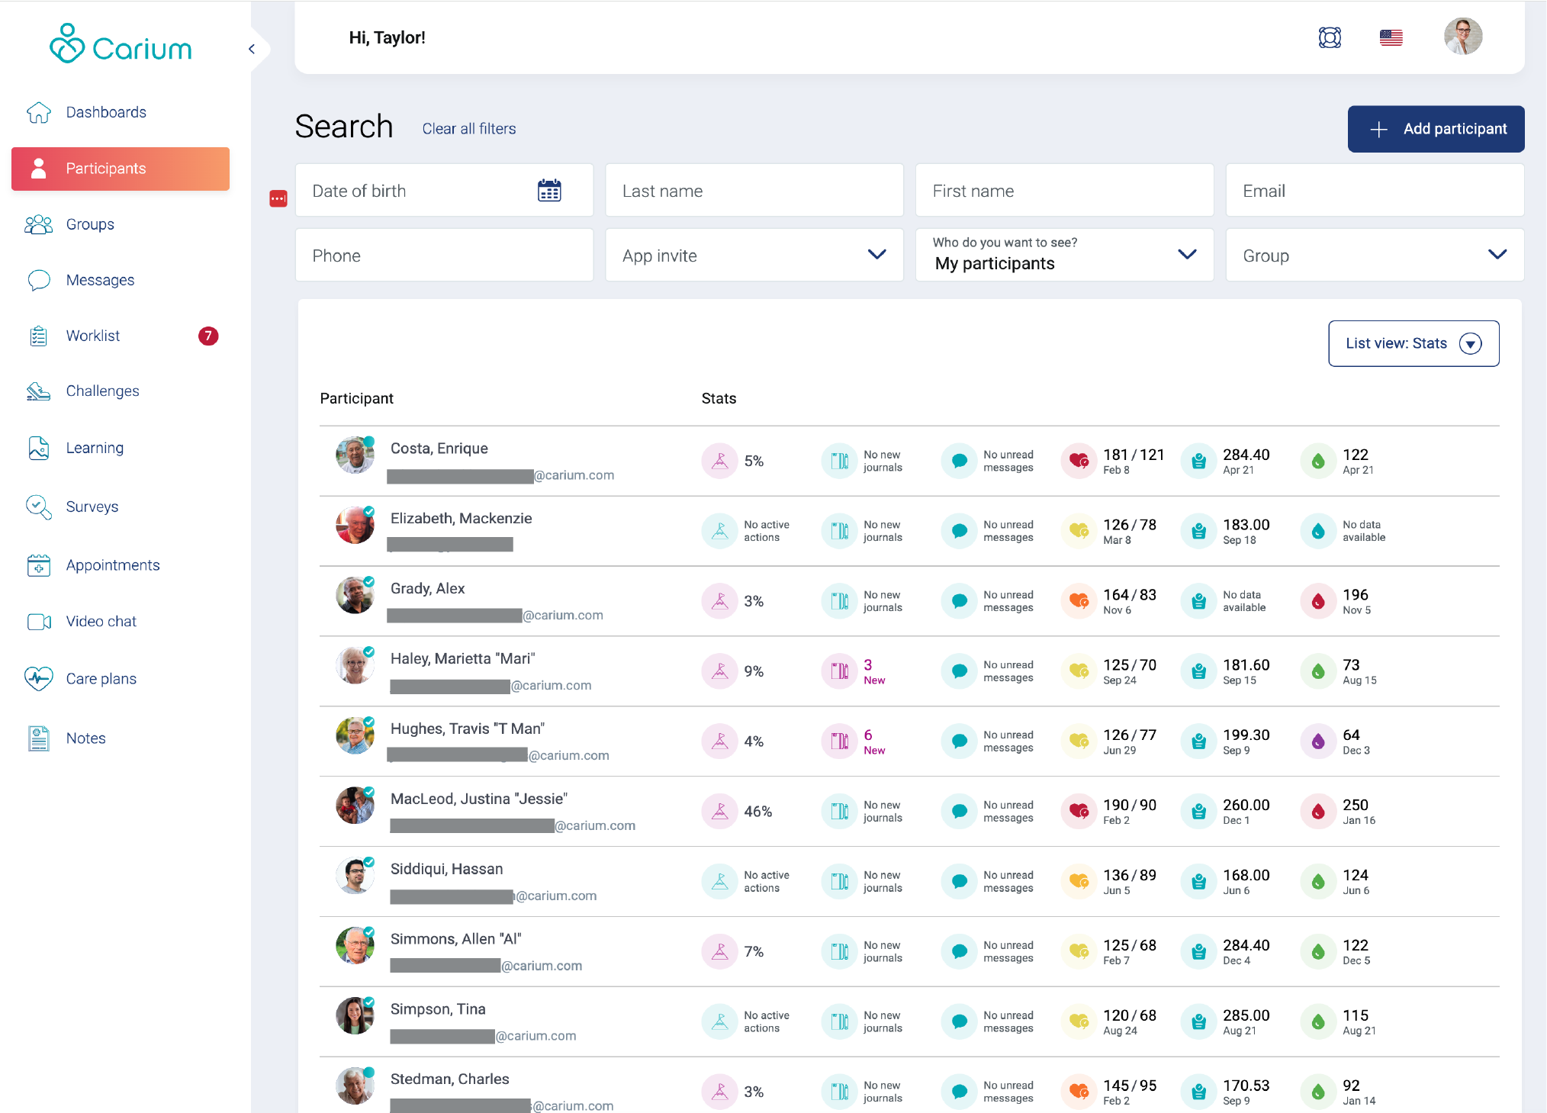Viewport: 1547px width, 1113px height.
Task: Open Taylor's profile avatar menu
Action: tap(1462, 37)
